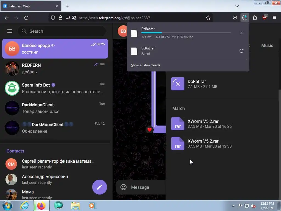
Task: Select contact Александр Борисович
Action: pyautogui.click(x=55, y=179)
